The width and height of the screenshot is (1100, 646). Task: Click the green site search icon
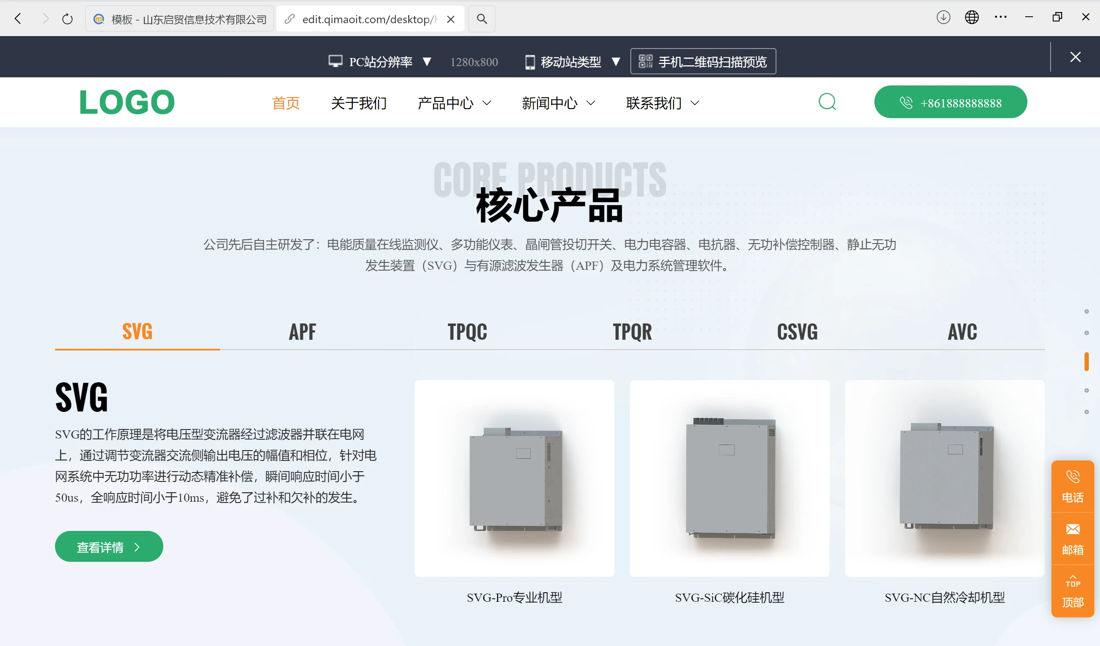827,102
